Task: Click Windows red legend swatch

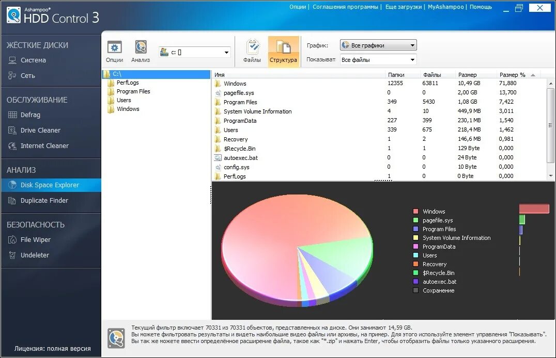Action: 415,211
